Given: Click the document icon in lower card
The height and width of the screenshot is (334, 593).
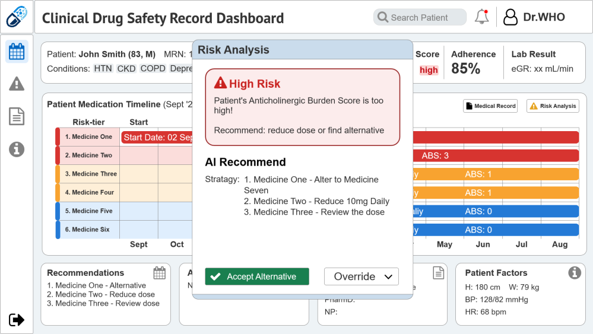Looking at the screenshot, I should (x=438, y=272).
